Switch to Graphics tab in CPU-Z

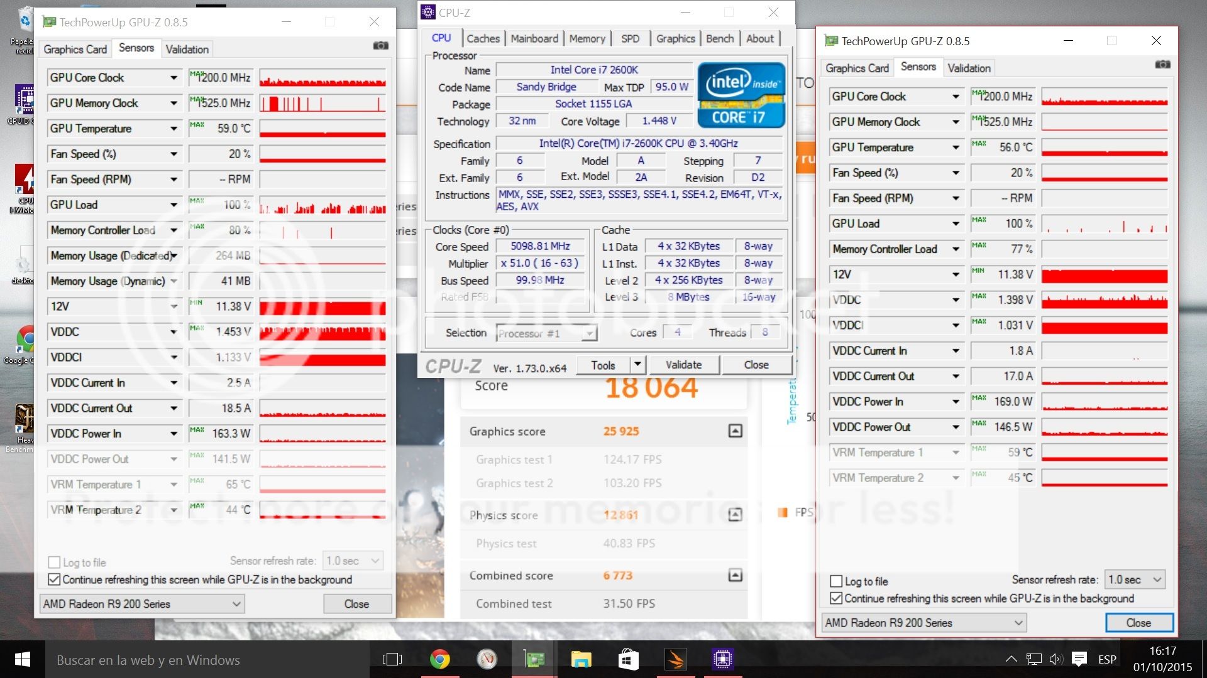tap(675, 38)
